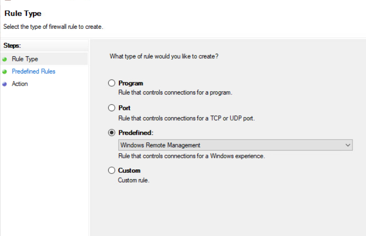This screenshot has height=236, width=366.
Task: Click the 'Custom rule.' description text
Action: [134, 180]
